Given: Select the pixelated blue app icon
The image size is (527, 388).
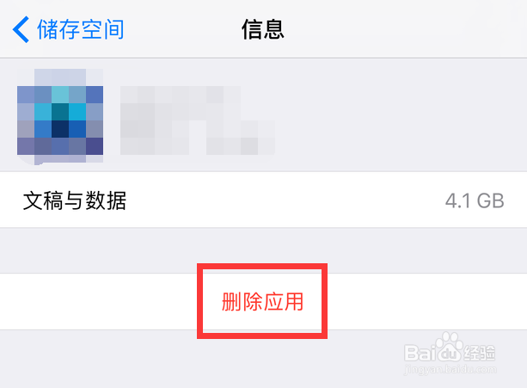Looking at the screenshot, I should (60, 116).
